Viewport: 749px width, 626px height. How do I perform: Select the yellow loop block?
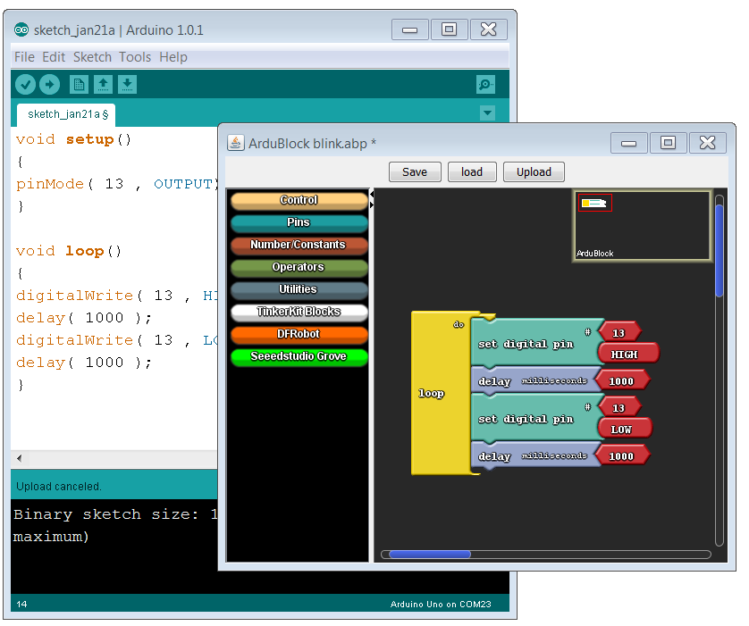coord(432,393)
